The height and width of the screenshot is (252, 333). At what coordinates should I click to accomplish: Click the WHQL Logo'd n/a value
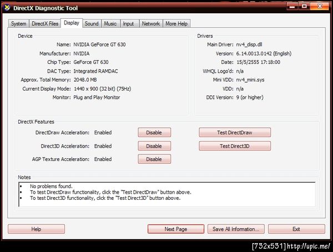click(240, 71)
